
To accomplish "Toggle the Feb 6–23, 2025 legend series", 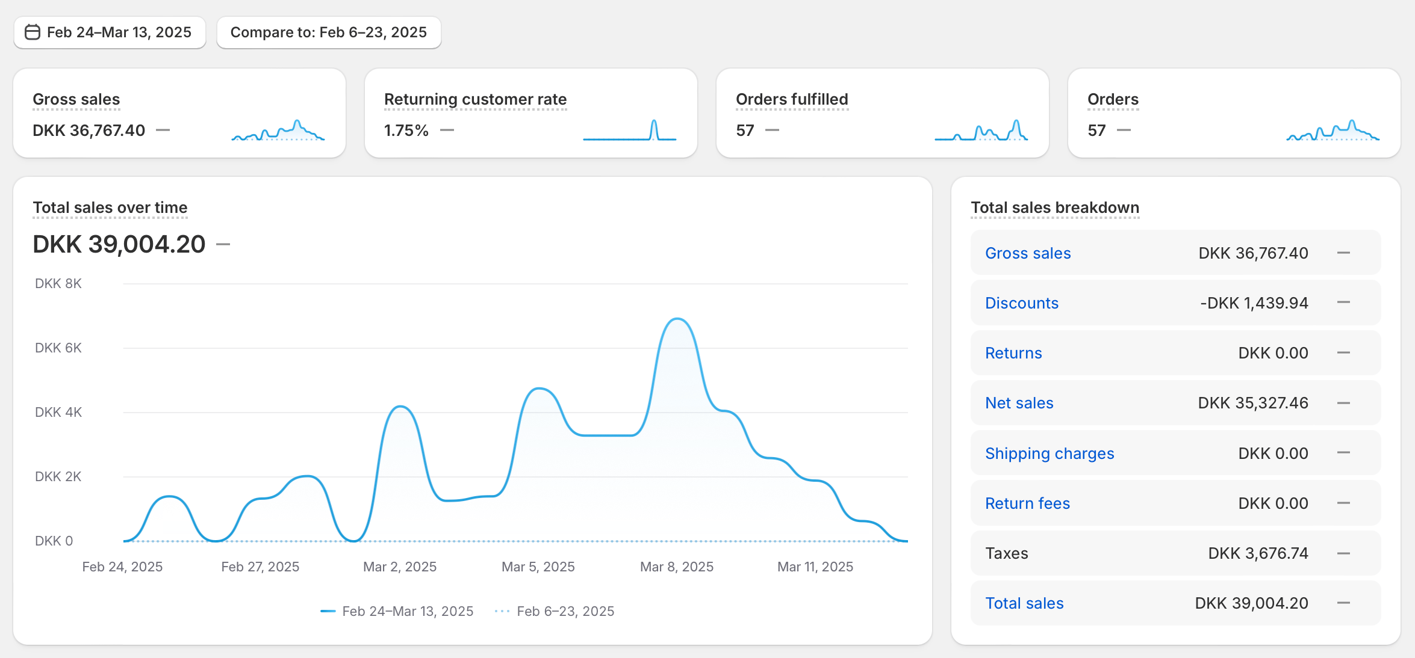I will (555, 611).
